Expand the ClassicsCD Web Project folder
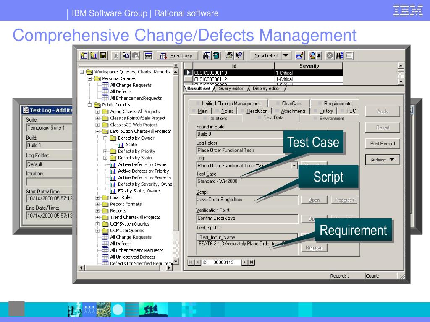This screenshot has height=322, width=430. 97,125
